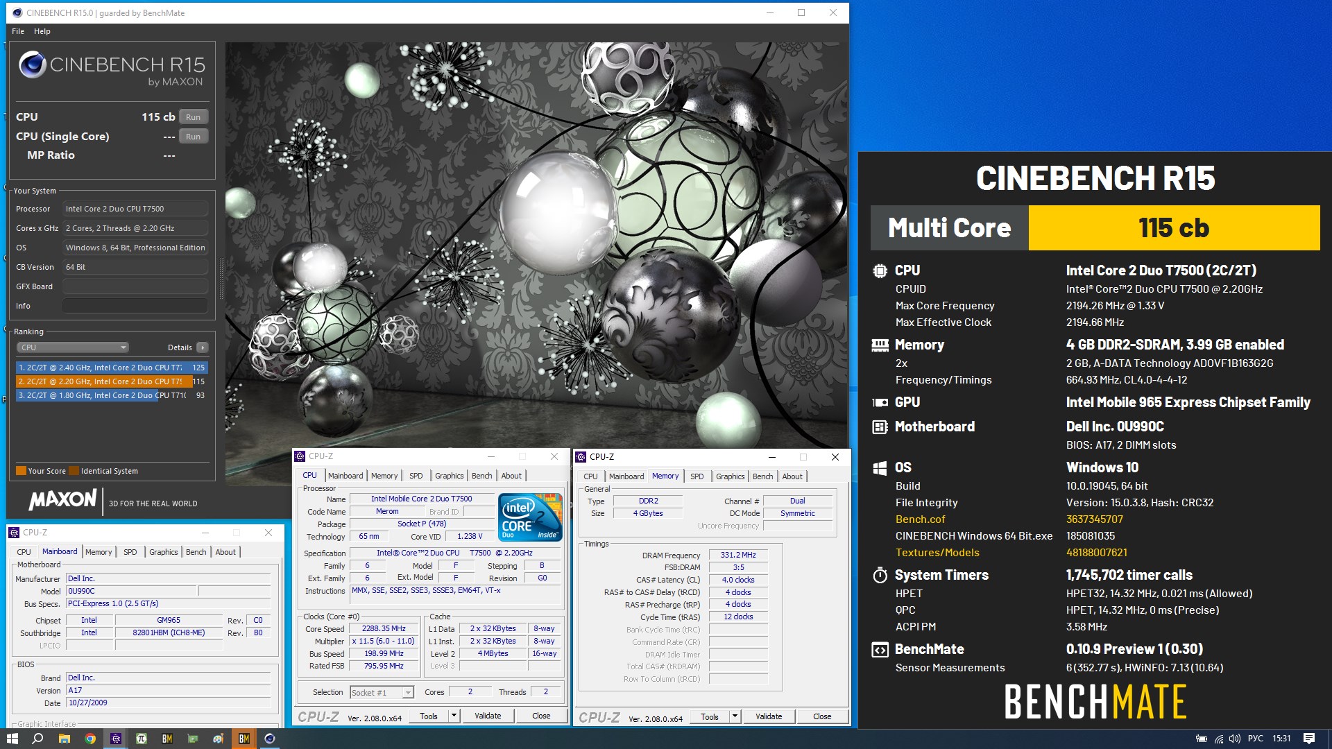The height and width of the screenshot is (749, 1332).
Task: Launch Google Chrome from taskbar
Action: click(90, 739)
